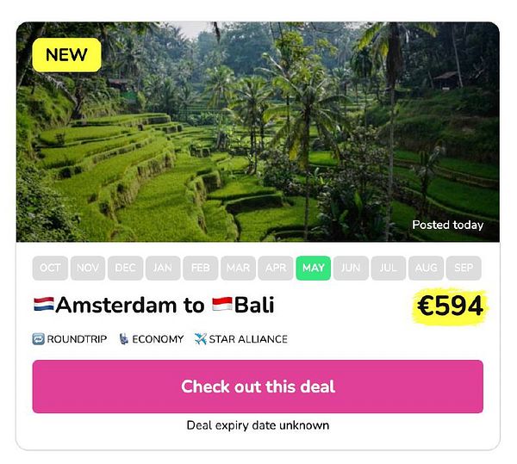Choose the DEC month chip
Image resolution: width=517 pixels, height=464 pixels.
point(125,268)
